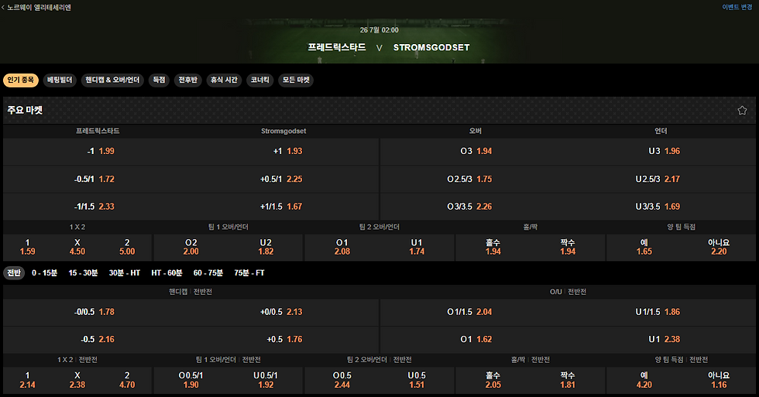
Task: Select the 인기 종목 tab
Action: tap(21, 80)
